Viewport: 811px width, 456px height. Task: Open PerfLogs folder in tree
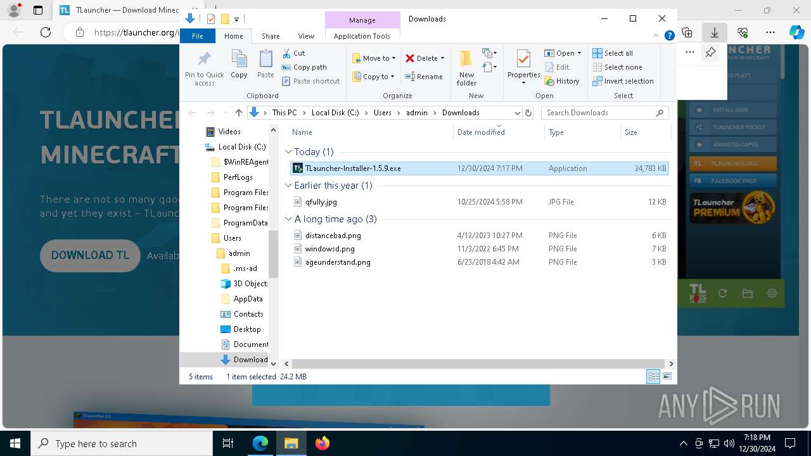(238, 177)
